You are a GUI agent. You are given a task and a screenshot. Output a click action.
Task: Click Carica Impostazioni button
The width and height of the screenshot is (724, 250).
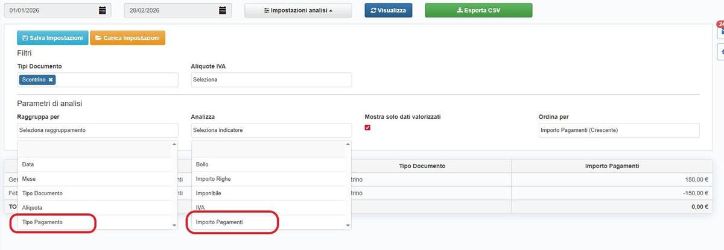[x=127, y=38]
